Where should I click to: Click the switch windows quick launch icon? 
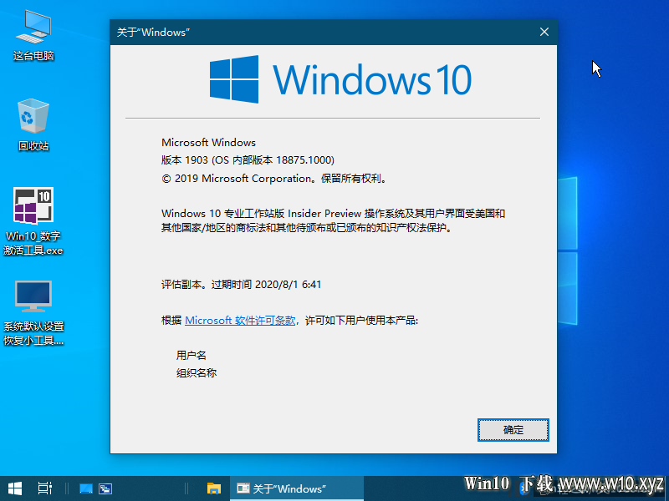(x=105, y=488)
